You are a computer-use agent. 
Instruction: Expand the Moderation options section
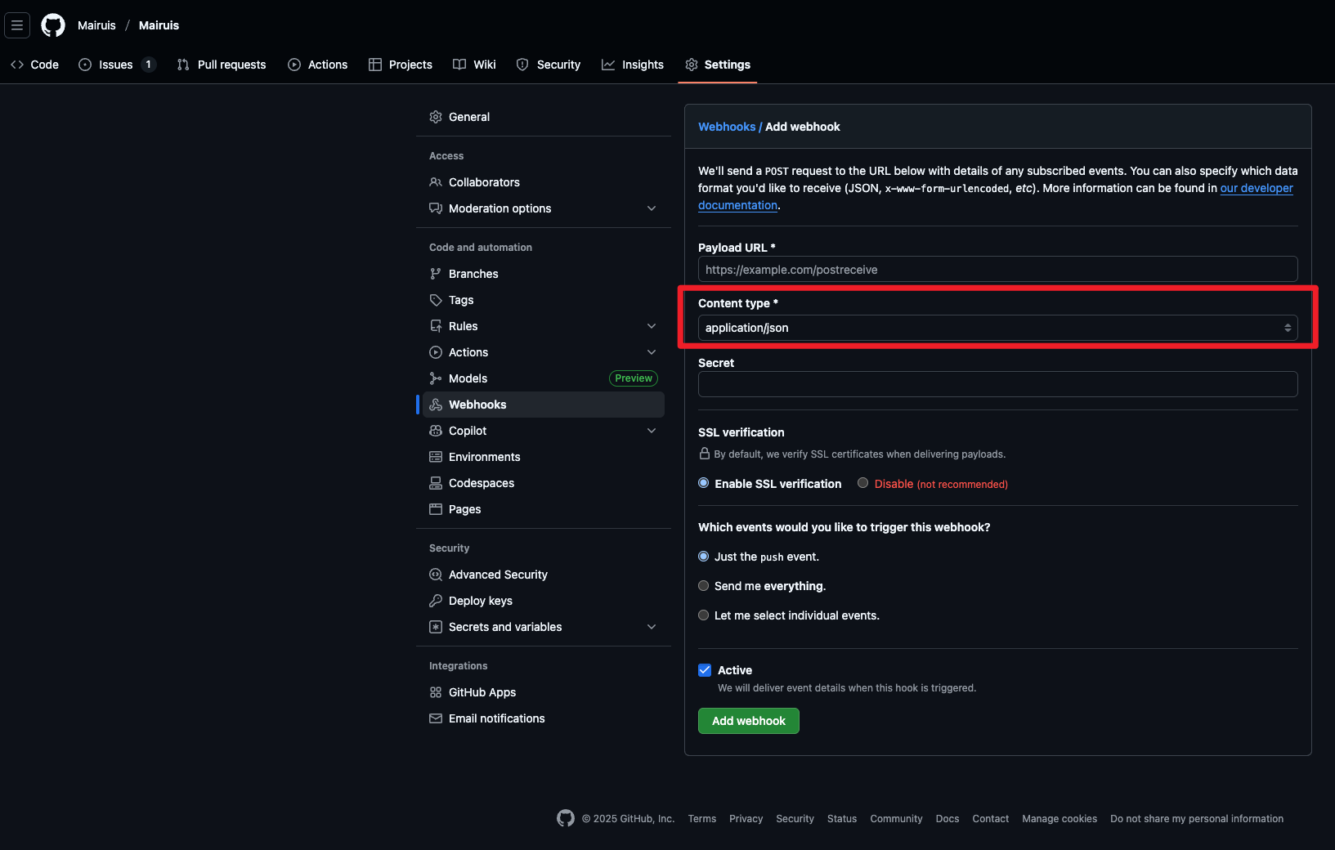pyautogui.click(x=652, y=208)
